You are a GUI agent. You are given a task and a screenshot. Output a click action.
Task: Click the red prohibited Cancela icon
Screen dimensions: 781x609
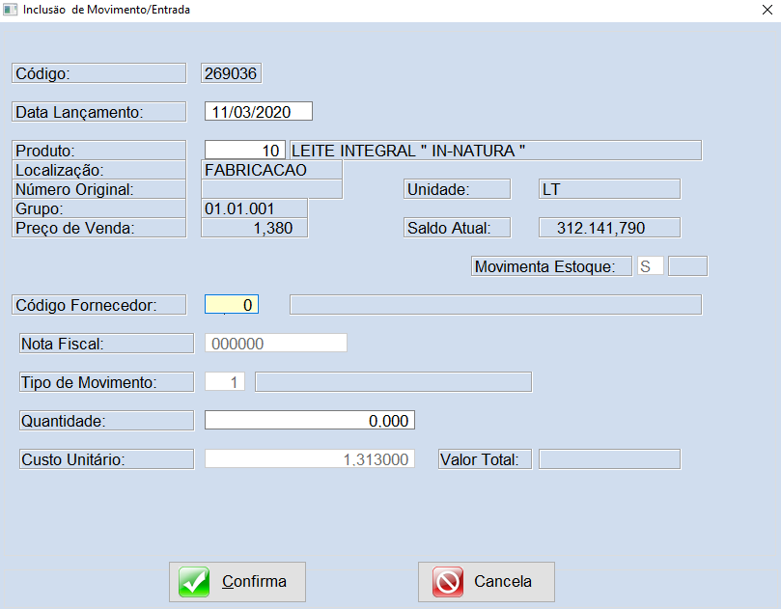(x=448, y=582)
